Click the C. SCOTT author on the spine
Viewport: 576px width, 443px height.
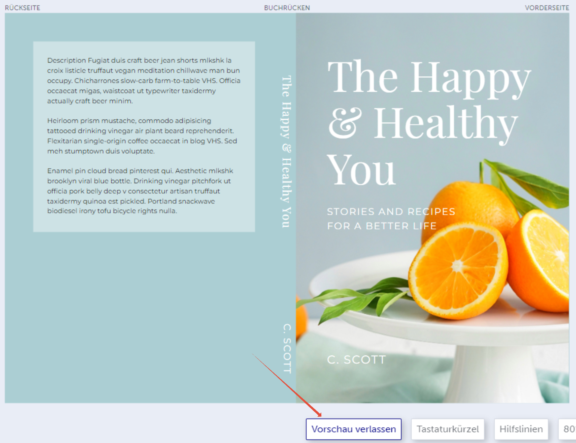point(287,348)
